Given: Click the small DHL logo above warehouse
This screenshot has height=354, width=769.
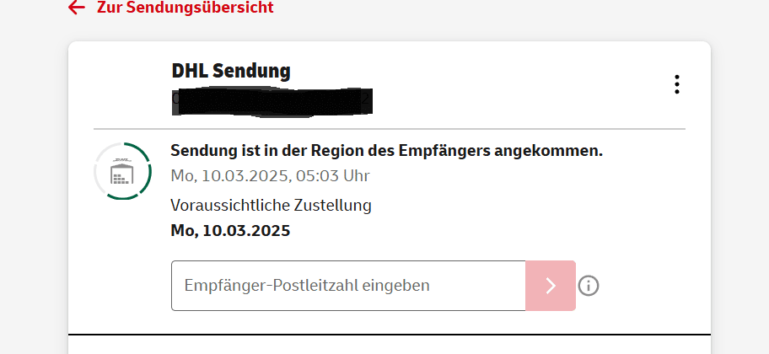Looking at the screenshot, I should tap(122, 160).
